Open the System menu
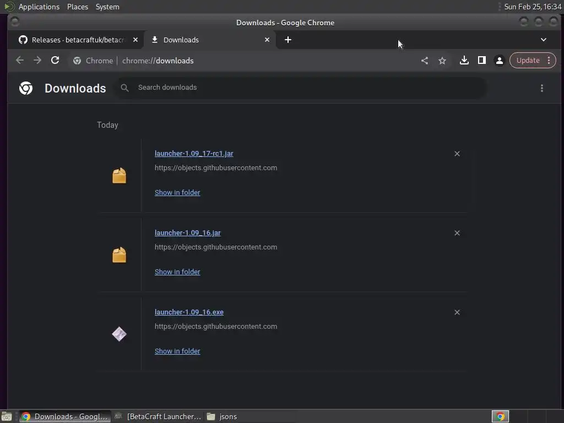Screen dimensions: 564x423 [107, 7]
